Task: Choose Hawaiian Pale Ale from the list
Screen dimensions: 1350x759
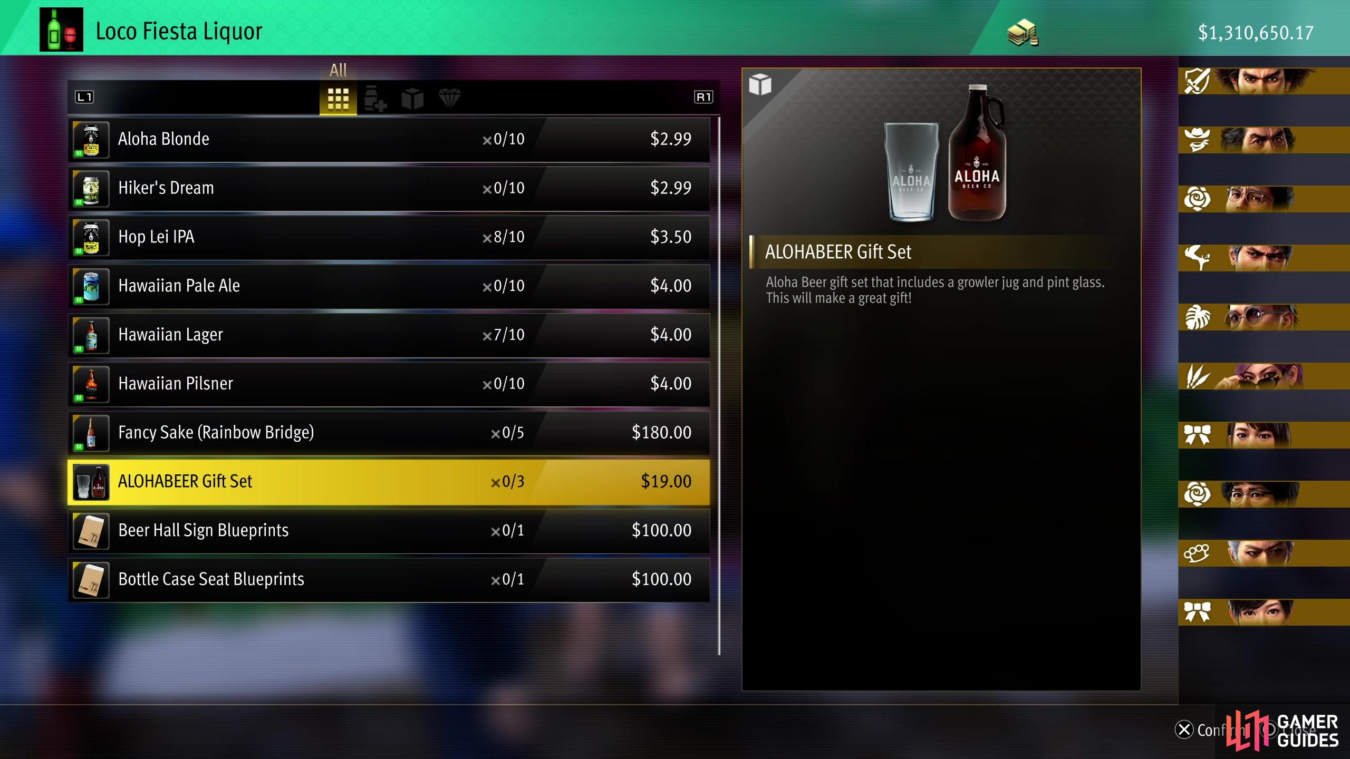Action: 389,286
